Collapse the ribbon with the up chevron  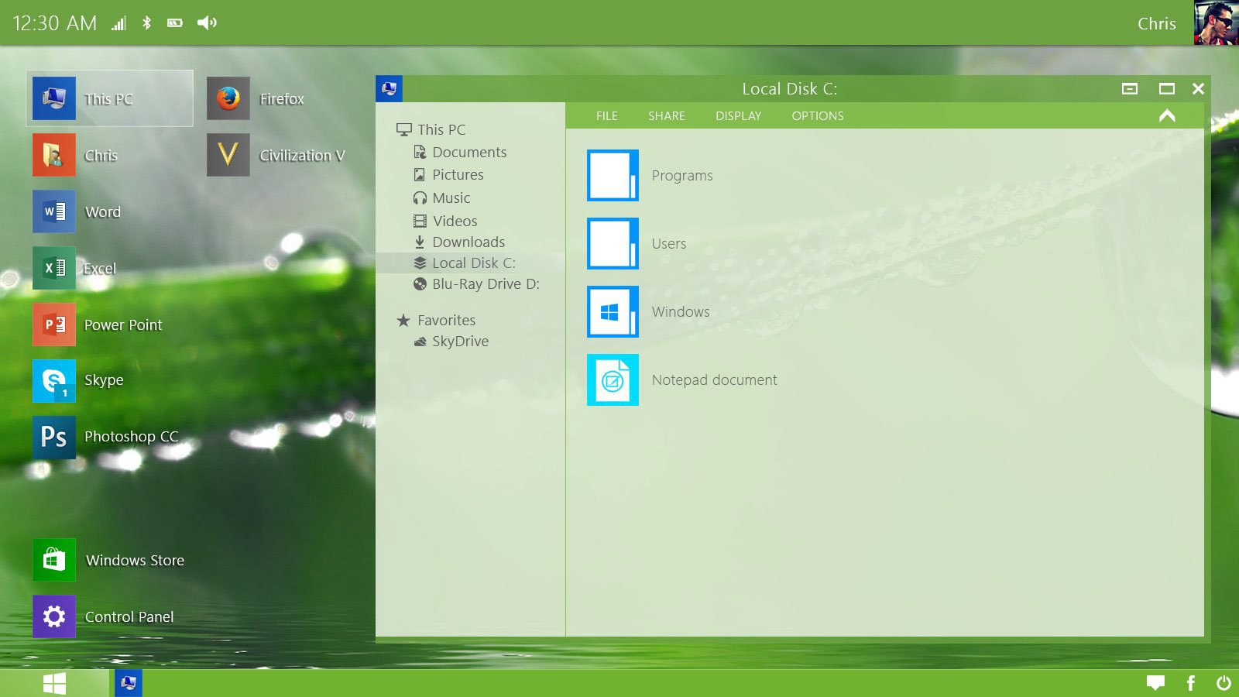point(1167,115)
